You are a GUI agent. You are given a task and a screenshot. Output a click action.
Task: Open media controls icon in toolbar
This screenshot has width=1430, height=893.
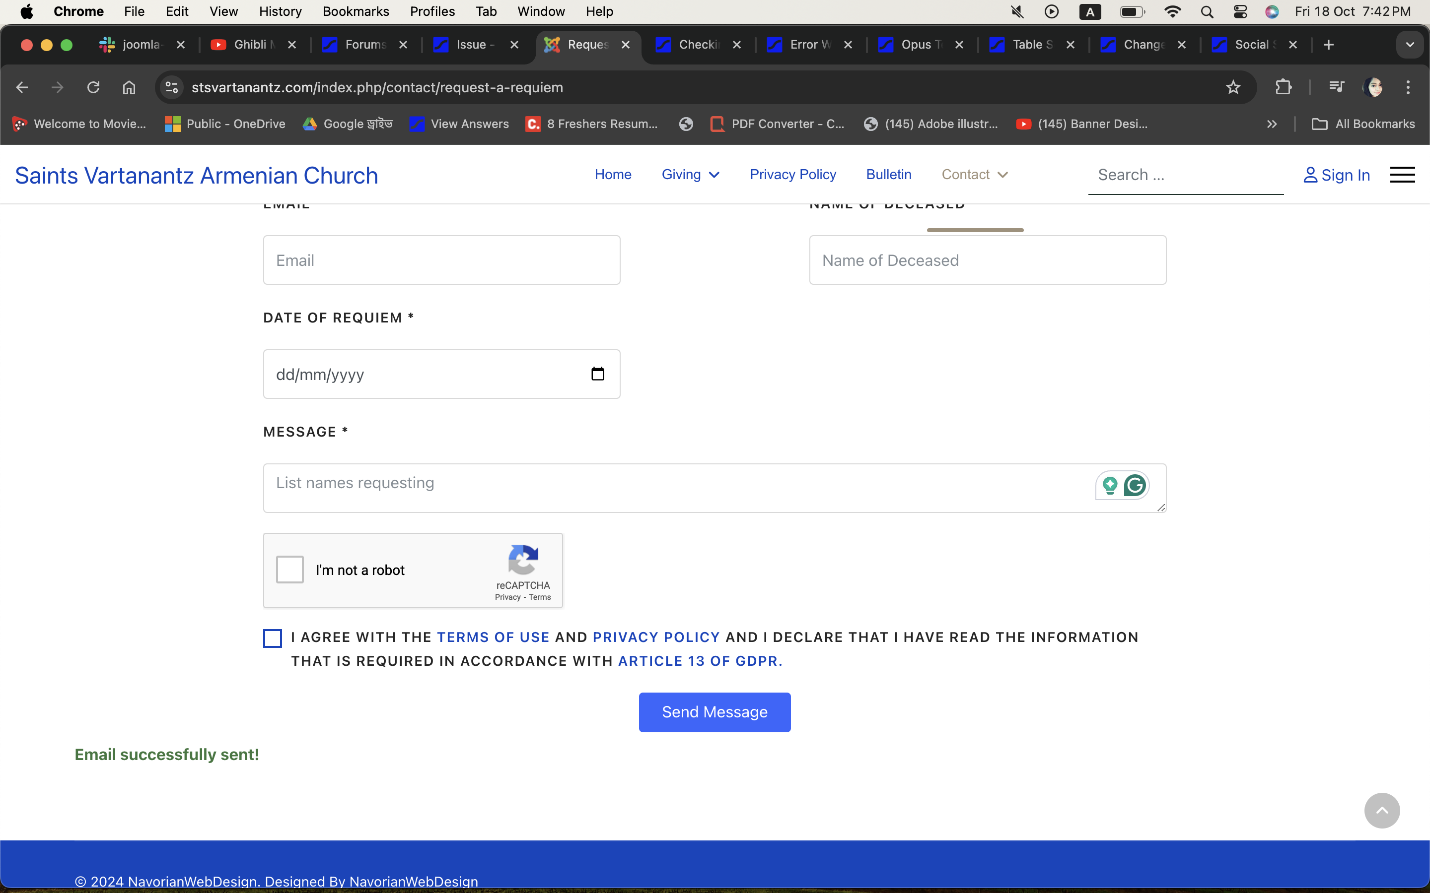[x=1336, y=87]
